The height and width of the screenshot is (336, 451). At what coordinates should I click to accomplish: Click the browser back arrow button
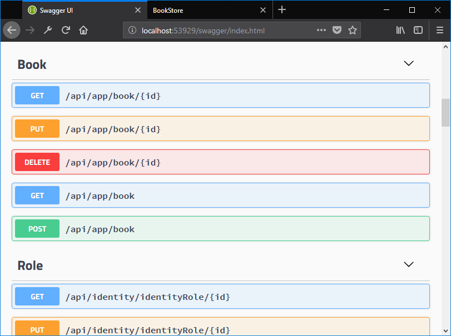pos(12,30)
